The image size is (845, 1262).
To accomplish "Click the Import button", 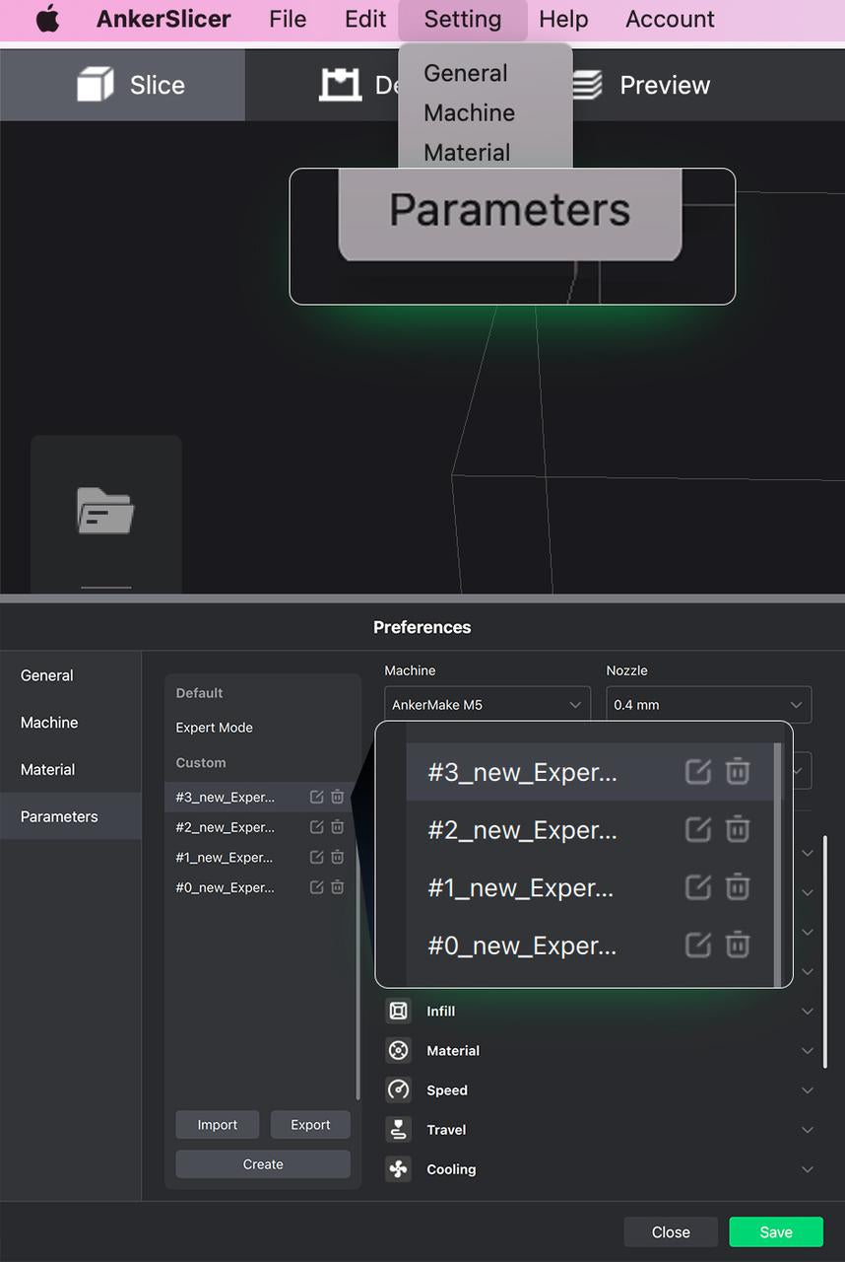I will pos(218,1125).
